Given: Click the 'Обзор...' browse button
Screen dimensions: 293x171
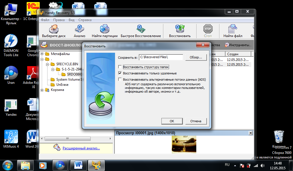Looking at the screenshot, I should point(196,57).
